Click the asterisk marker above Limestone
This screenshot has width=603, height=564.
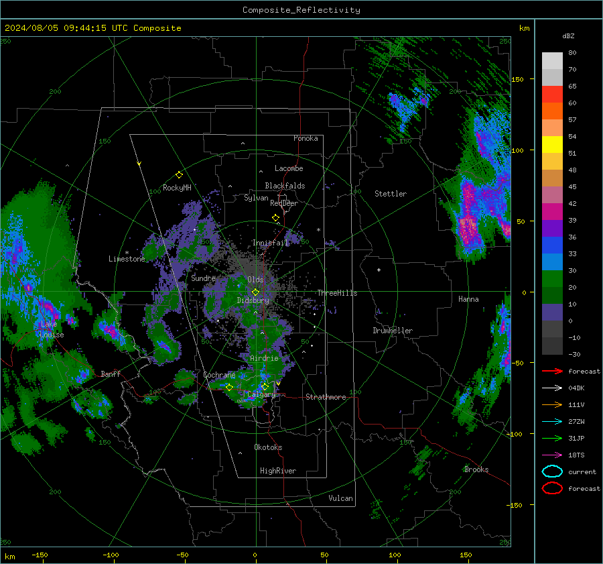tap(127, 253)
